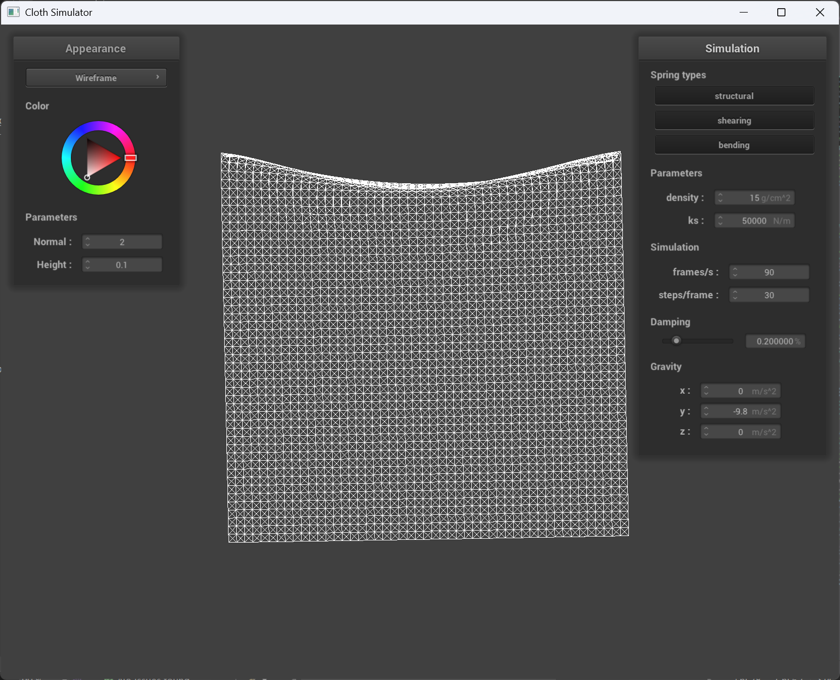840x680 pixels.
Task: Click the Normal parameter value field
Action: tap(122, 242)
